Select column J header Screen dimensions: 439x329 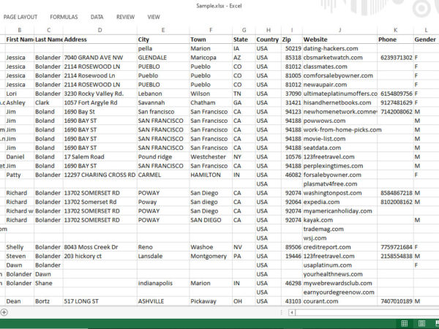pyautogui.click(x=340, y=30)
